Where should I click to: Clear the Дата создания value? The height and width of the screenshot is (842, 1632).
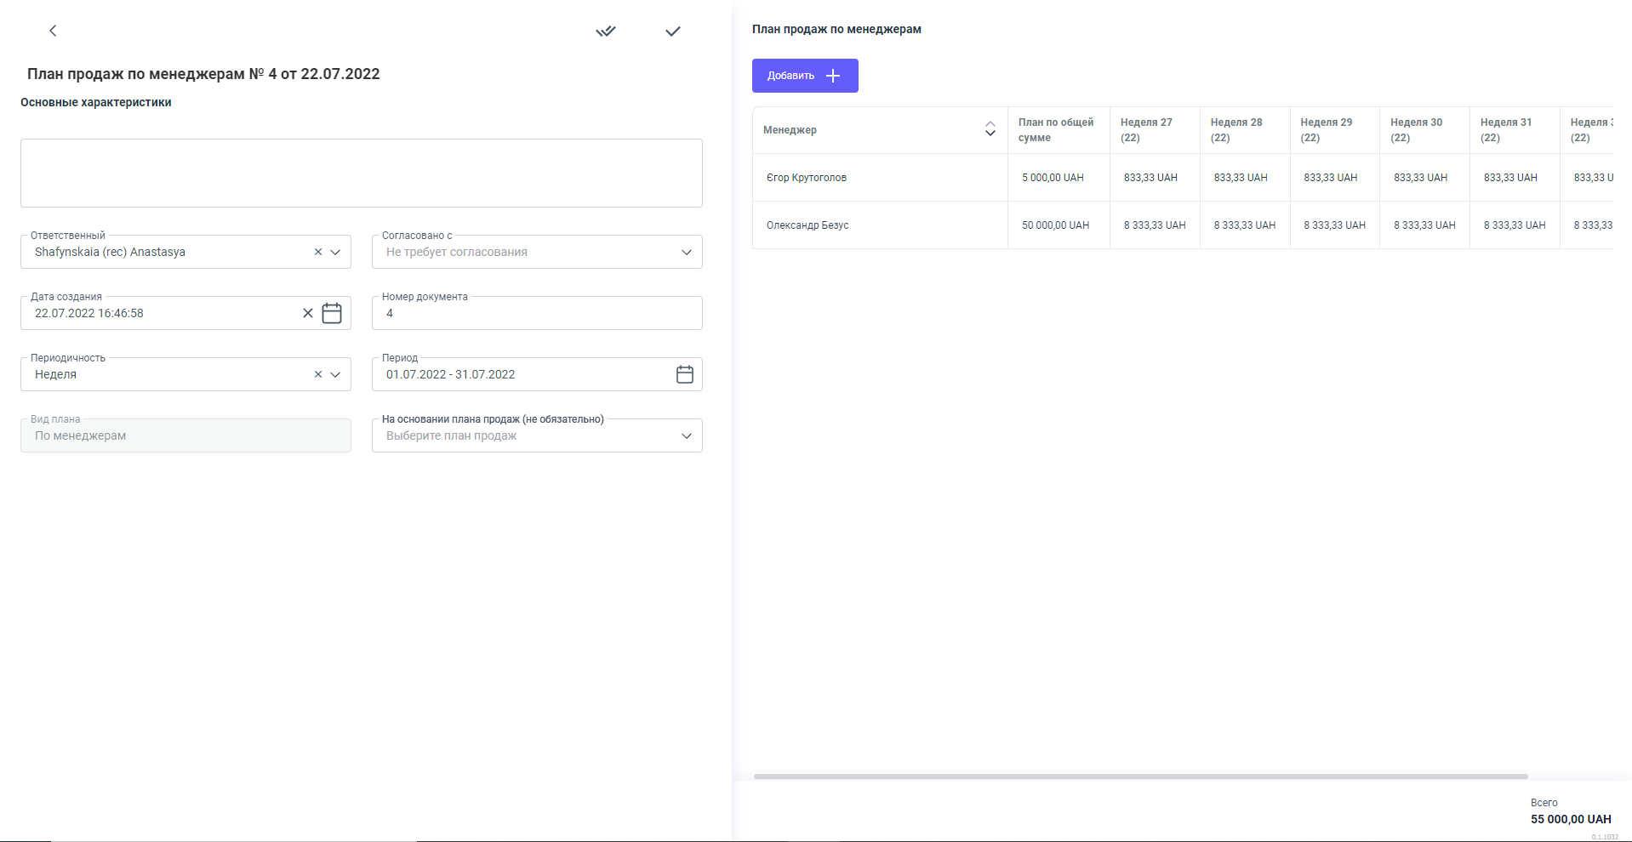[308, 313]
